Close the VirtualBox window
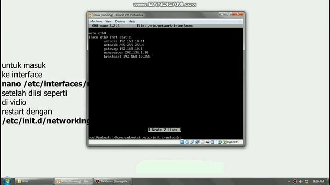Image resolution: width=330 pixels, height=185 pixels. tap(238, 14)
